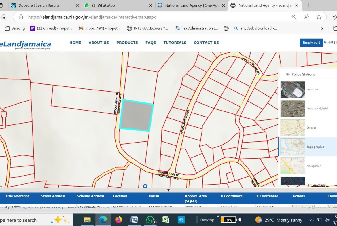
Task: Go to browser home page
Action: click(x=4, y=17)
